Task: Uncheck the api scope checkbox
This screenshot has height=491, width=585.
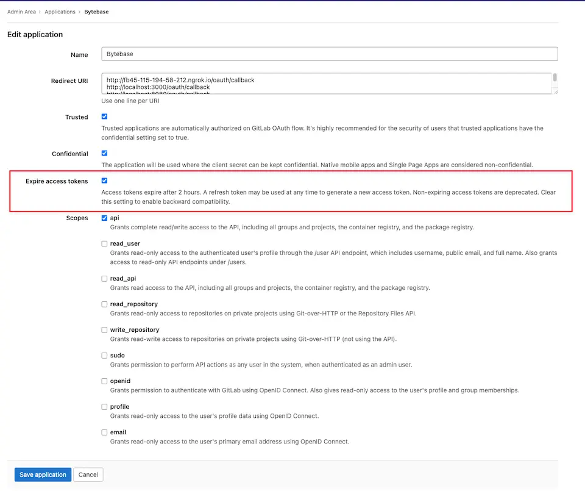Action: (x=104, y=218)
